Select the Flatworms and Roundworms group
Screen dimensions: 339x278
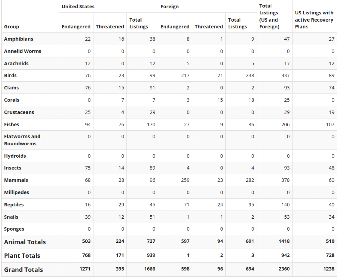tap(22, 140)
